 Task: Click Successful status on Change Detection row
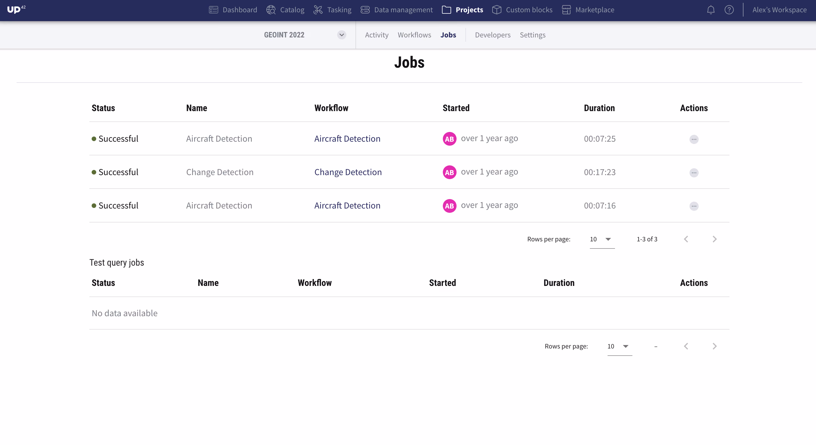pos(115,172)
